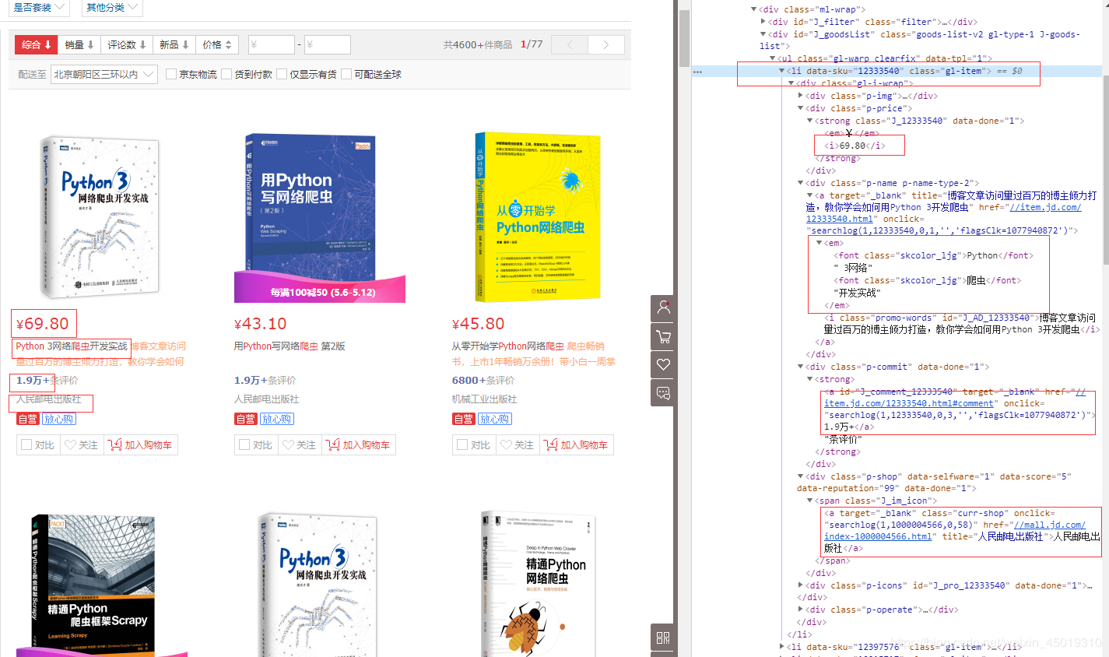Click the 放心购 badge of the ¥43.10 book
This screenshot has width=1109, height=657.
pos(276,419)
